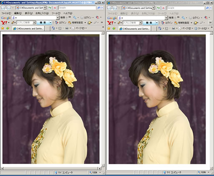Screen dimensions: 214x176
Task: Click portrait photo in right window
Action: (x=157, y=99)
